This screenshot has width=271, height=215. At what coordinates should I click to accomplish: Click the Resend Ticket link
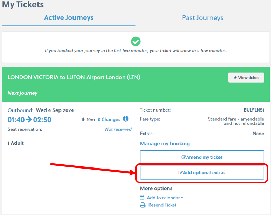coord(162,205)
